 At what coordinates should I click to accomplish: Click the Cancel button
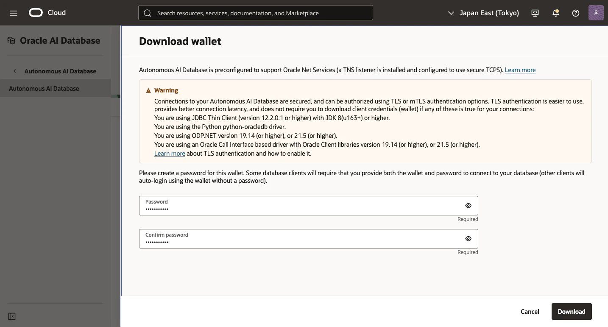pyautogui.click(x=530, y=312)
